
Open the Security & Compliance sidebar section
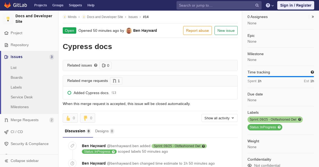(x=29, y=144)
